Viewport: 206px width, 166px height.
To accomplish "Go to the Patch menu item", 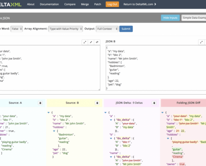I will [98, 4].
